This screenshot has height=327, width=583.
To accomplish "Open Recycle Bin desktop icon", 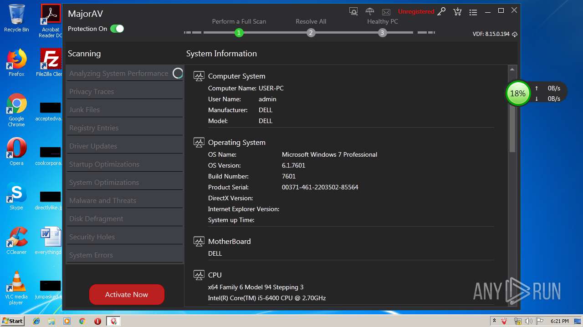I will point(16,18).
